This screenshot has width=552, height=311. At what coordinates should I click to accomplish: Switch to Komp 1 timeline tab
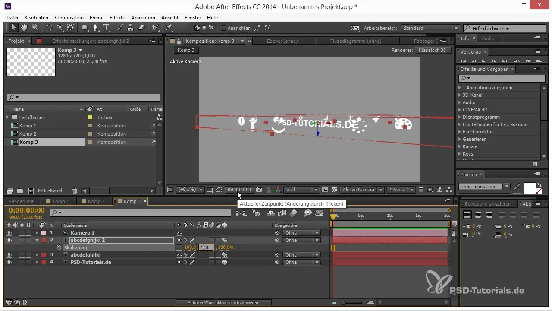click(59, 201)
